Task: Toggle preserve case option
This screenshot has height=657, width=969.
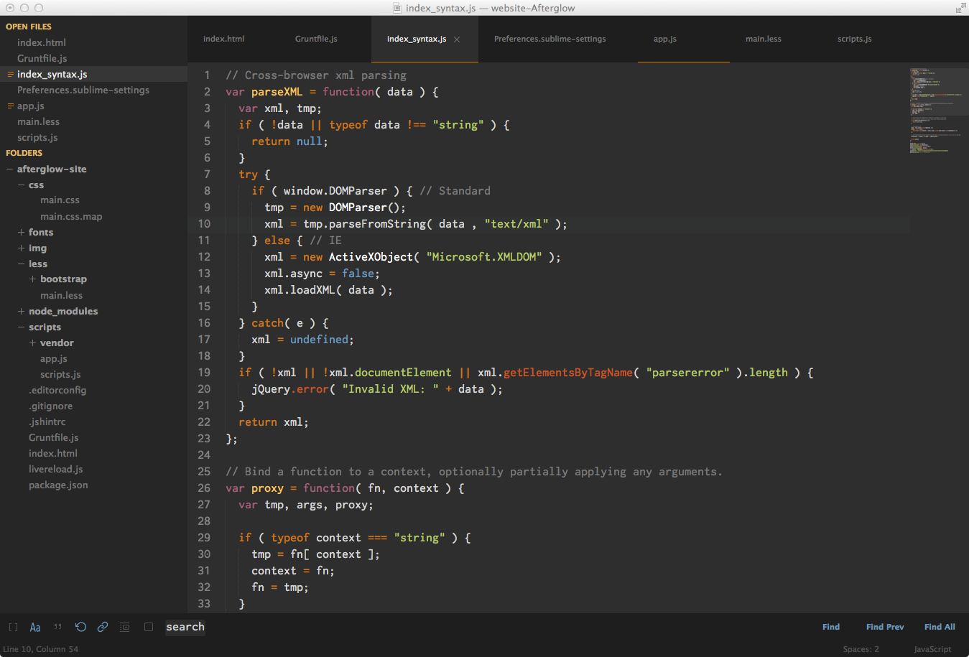Action: pyautogui.click(x=149, y=627)
